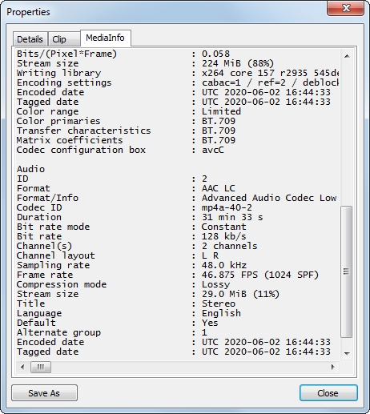Click the 'Color range' label
The image size is (370, 414).
coord(47,111)
